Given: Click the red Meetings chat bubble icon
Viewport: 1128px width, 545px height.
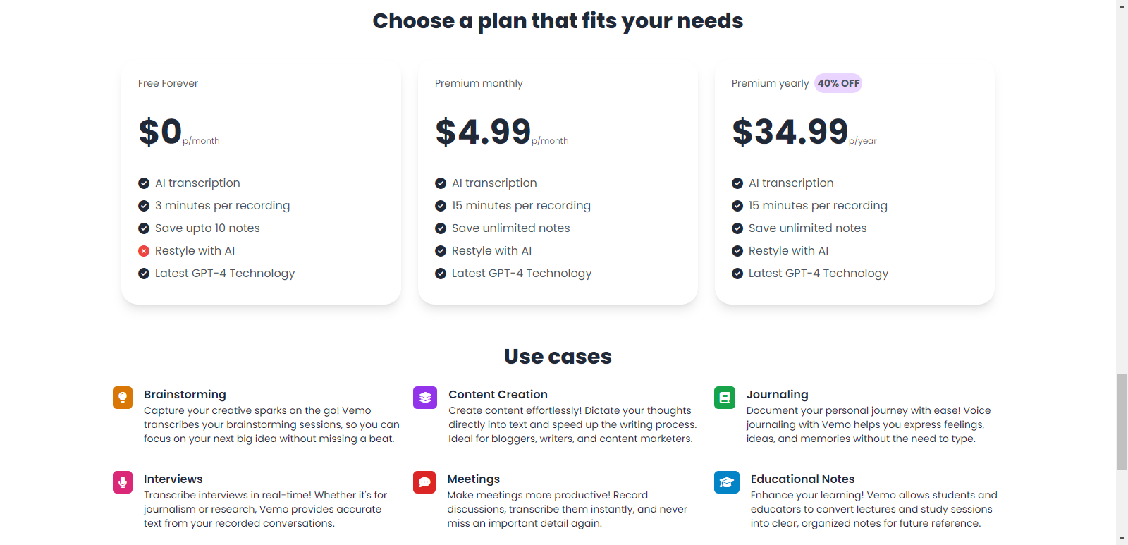Looking at the screenshot, I should coord(424,482).
